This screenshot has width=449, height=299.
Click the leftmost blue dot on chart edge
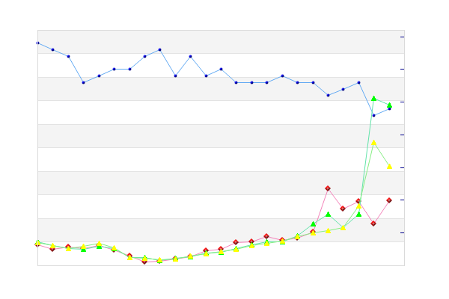[37, 43]
